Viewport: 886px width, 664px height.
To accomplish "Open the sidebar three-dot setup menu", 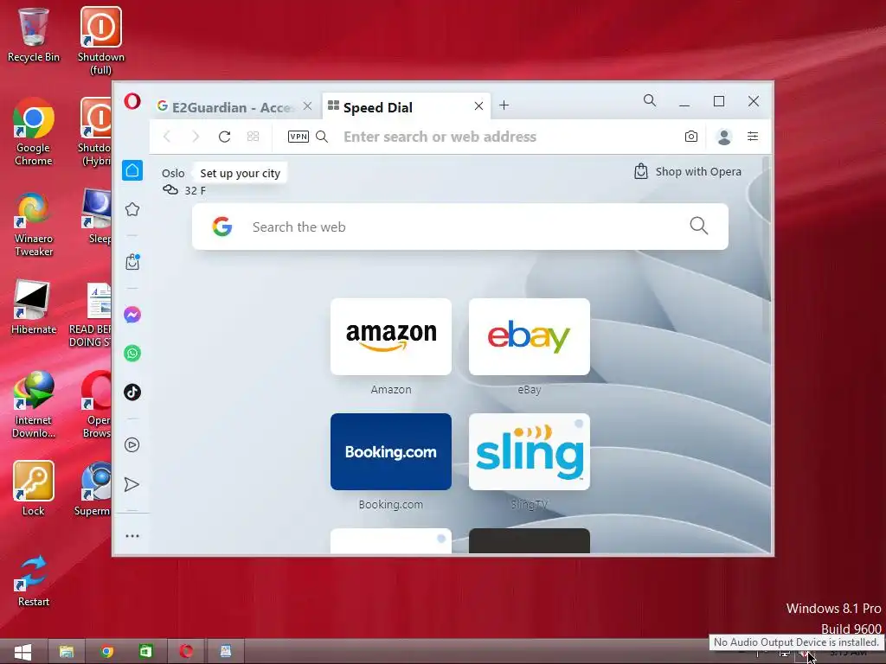I will tap(132, 536).
